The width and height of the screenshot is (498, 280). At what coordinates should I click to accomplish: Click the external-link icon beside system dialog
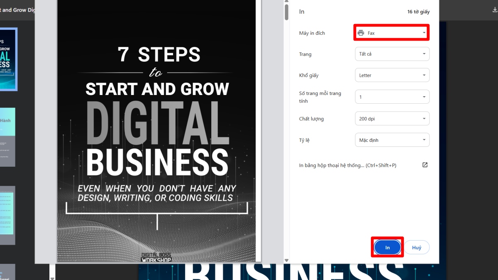425,165
